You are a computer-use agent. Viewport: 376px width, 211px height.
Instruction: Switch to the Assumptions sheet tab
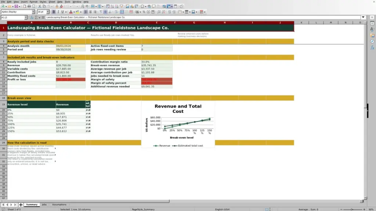59,205
